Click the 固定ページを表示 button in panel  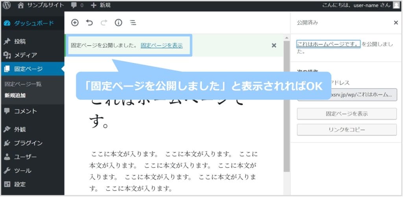click(347, 114)
